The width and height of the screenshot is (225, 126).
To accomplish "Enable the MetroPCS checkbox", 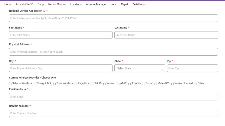I will click(x=156, y=84).
